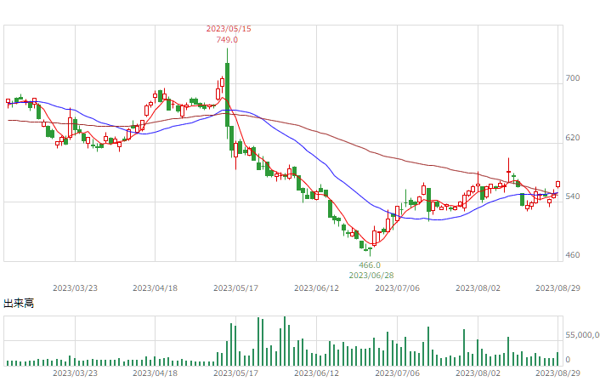Click the last red candlestick on the right
This screenshot has height=387, width=600.
click(x=558, y=184)
